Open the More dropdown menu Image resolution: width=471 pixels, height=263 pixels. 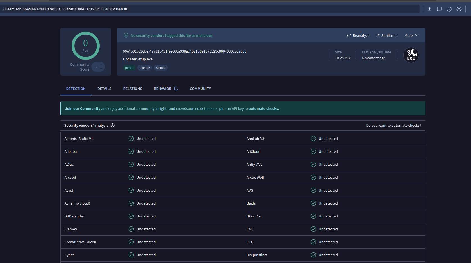(411, 36)
